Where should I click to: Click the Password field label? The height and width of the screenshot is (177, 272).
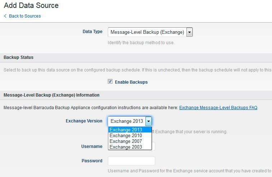click(x=92, y=161)
